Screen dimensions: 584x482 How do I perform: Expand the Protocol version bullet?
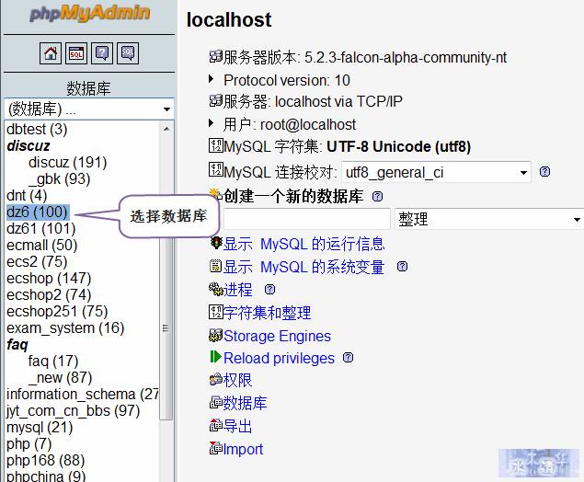[x=212, y=79]
